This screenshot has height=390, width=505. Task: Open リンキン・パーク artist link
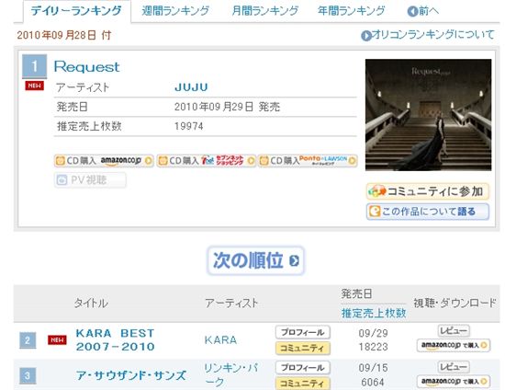point(230,375)
